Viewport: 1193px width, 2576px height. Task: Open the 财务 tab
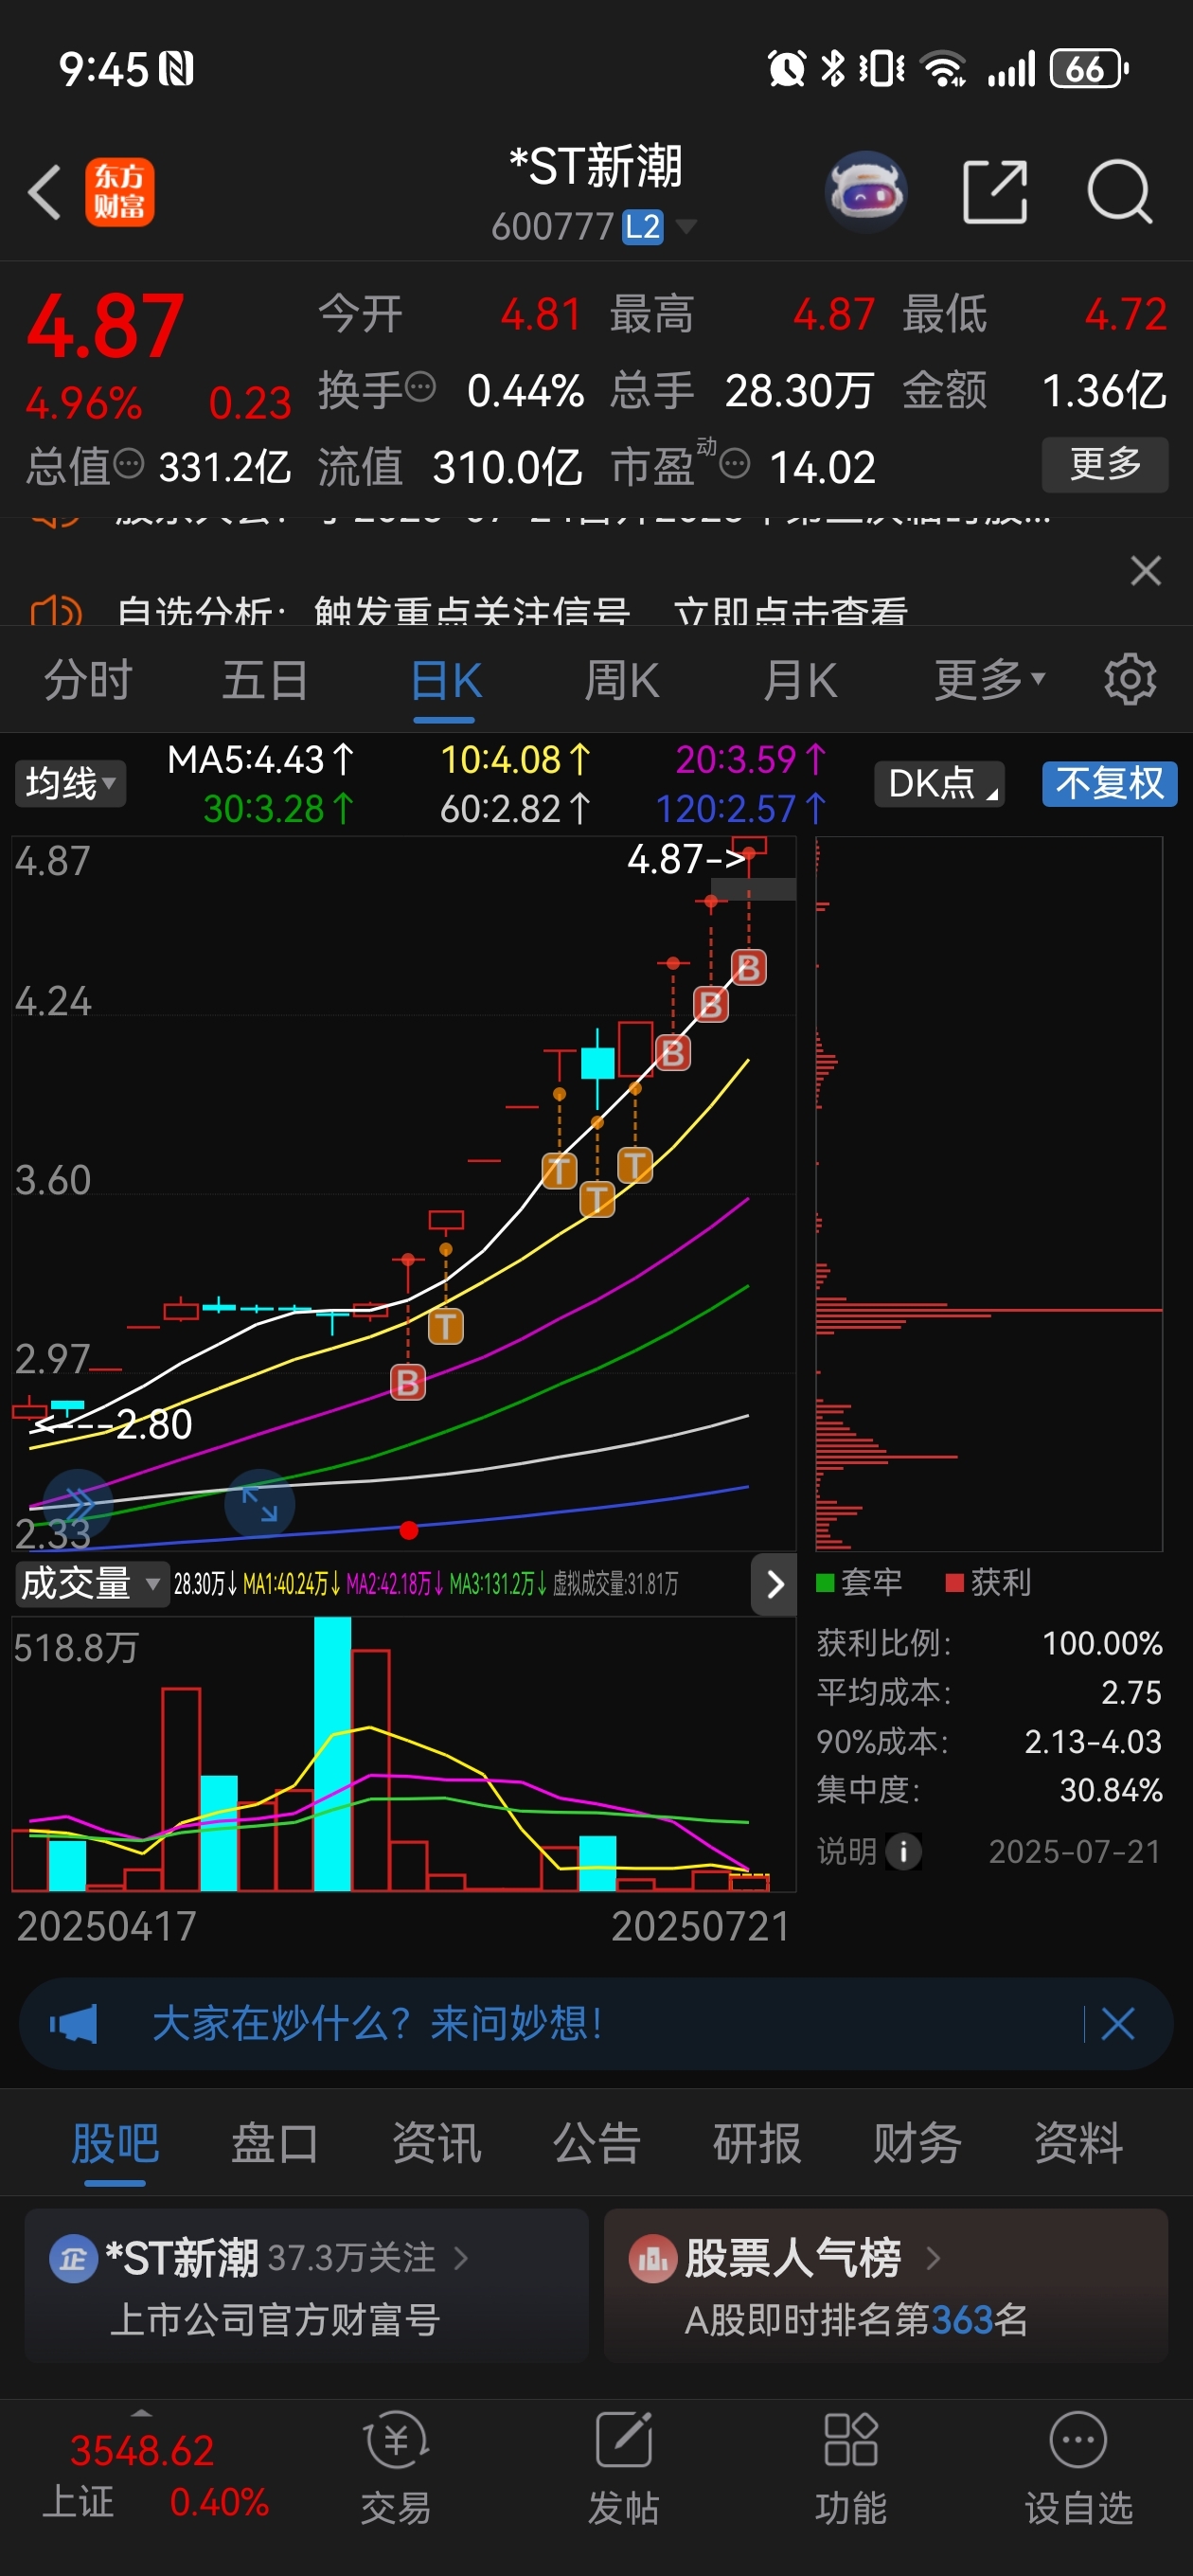point(917,2144)
